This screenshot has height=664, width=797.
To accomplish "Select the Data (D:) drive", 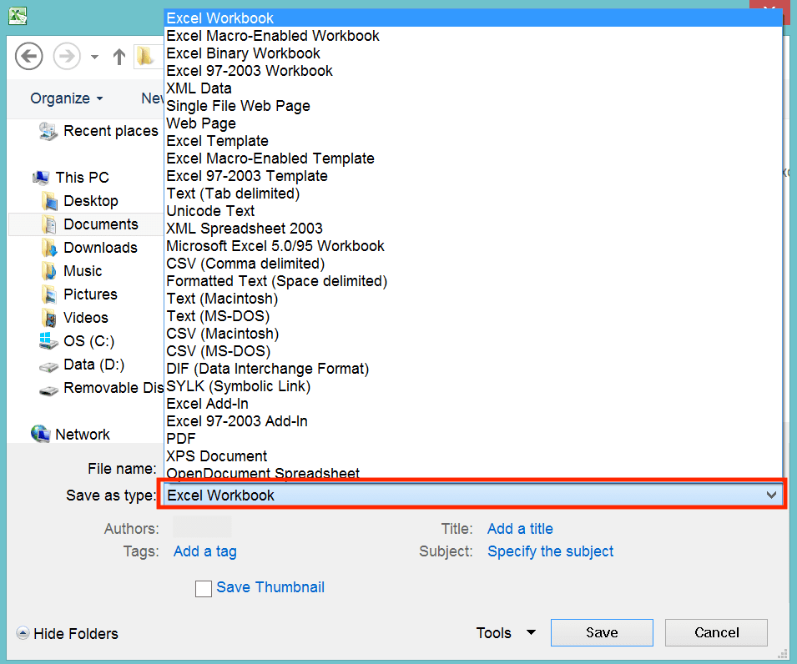I will point(94,365).
